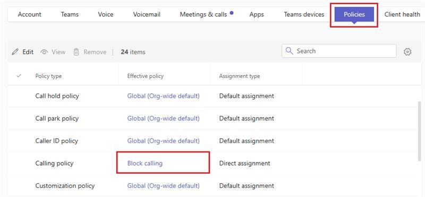Open the Account tab
This screenshot has width=425, height=197.
[30, 14]
